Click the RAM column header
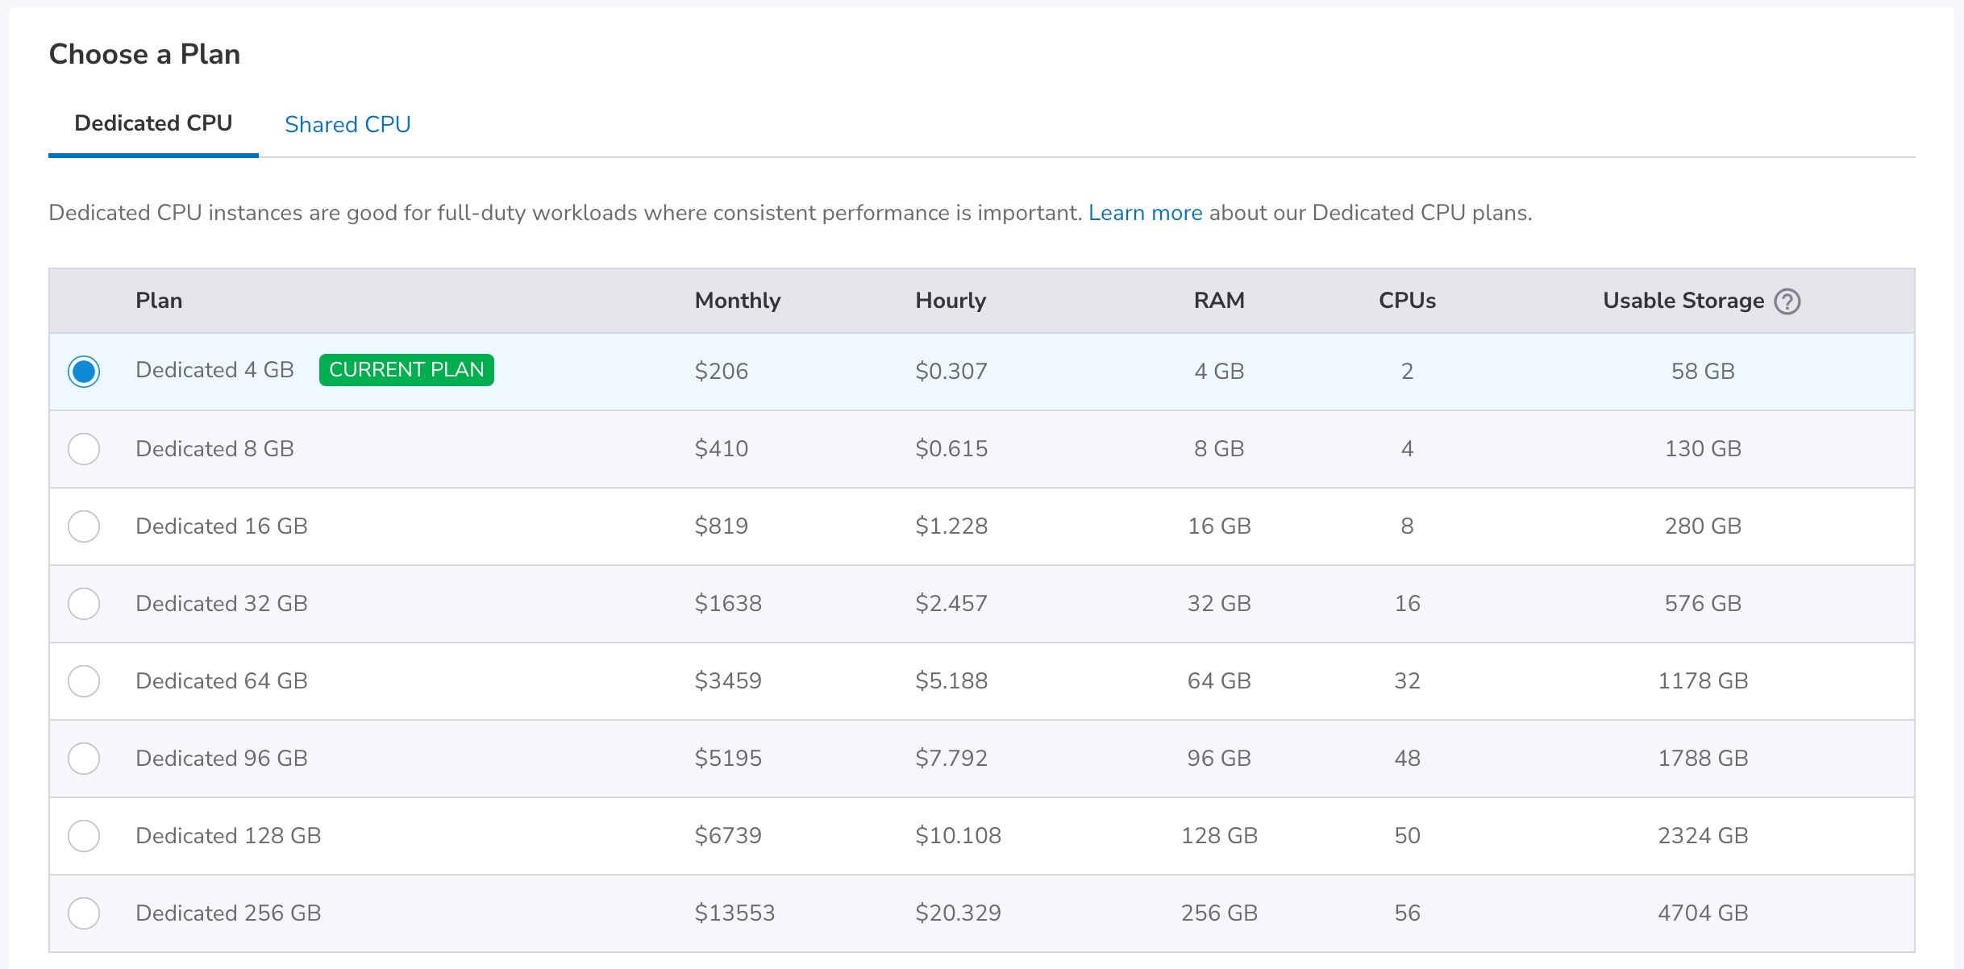1964x969 pixels. click(1219, 301)
